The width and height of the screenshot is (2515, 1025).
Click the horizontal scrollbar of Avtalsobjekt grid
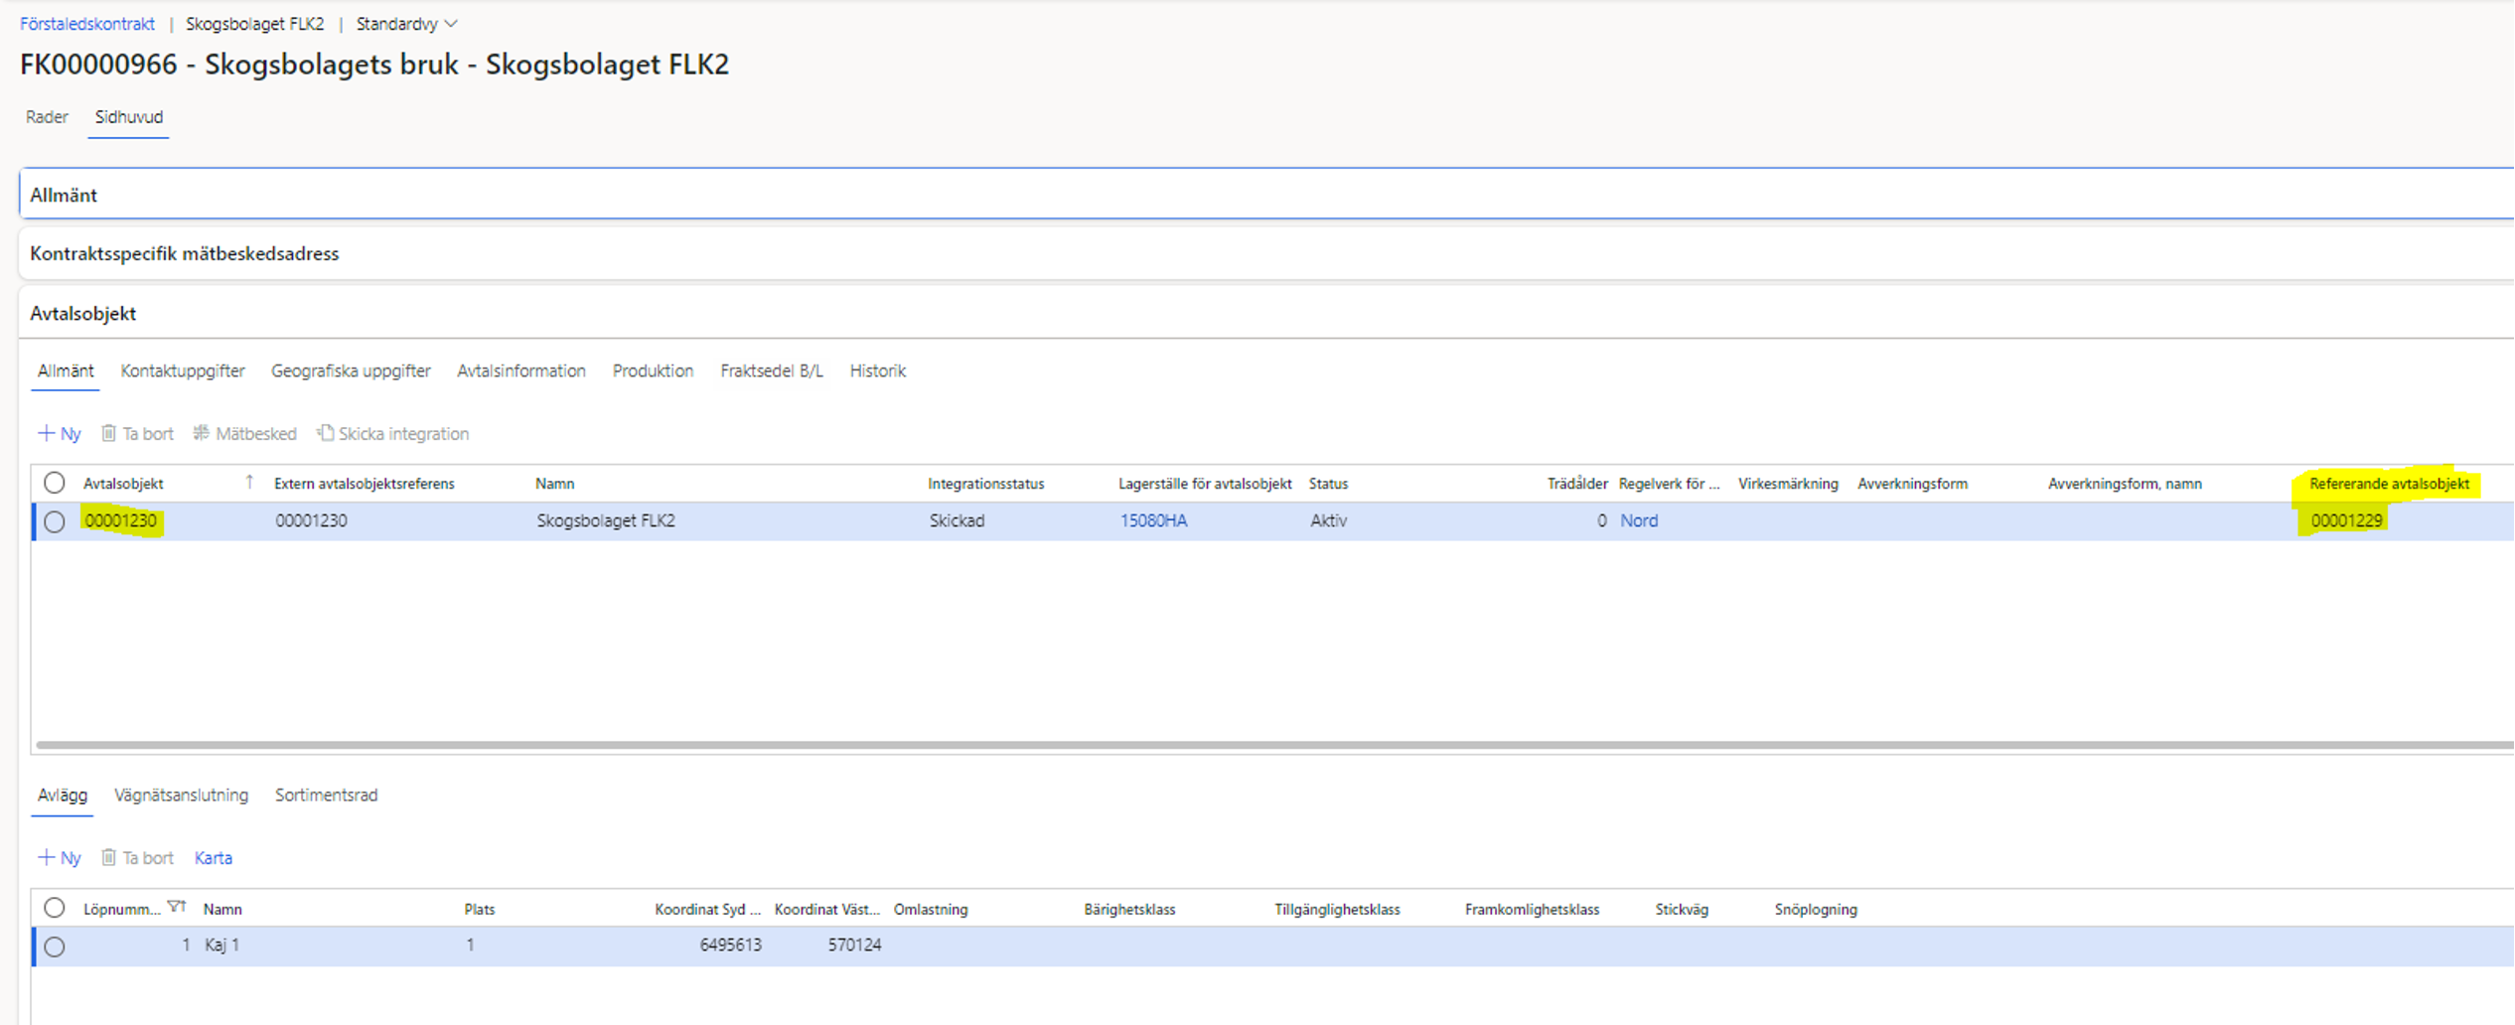(1274, 744)
